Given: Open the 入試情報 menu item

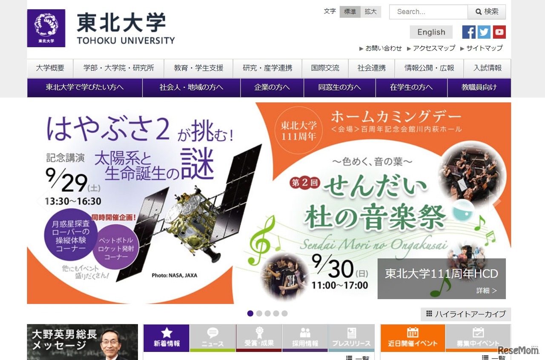Looking at the screenshot, I should (x=487, y=68).
